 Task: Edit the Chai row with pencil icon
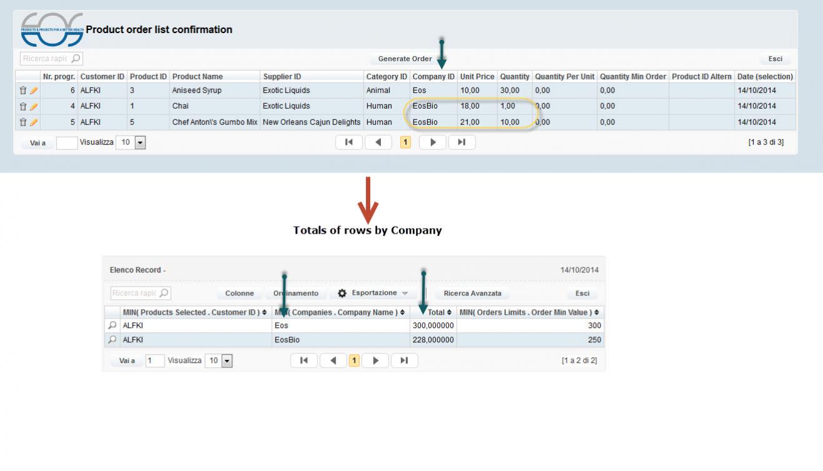pos(34,106)
